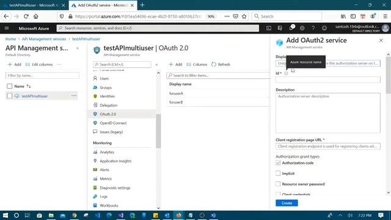The image size is (391, 220).
Task: Focus the Description text area
Action: pos(328,113)
